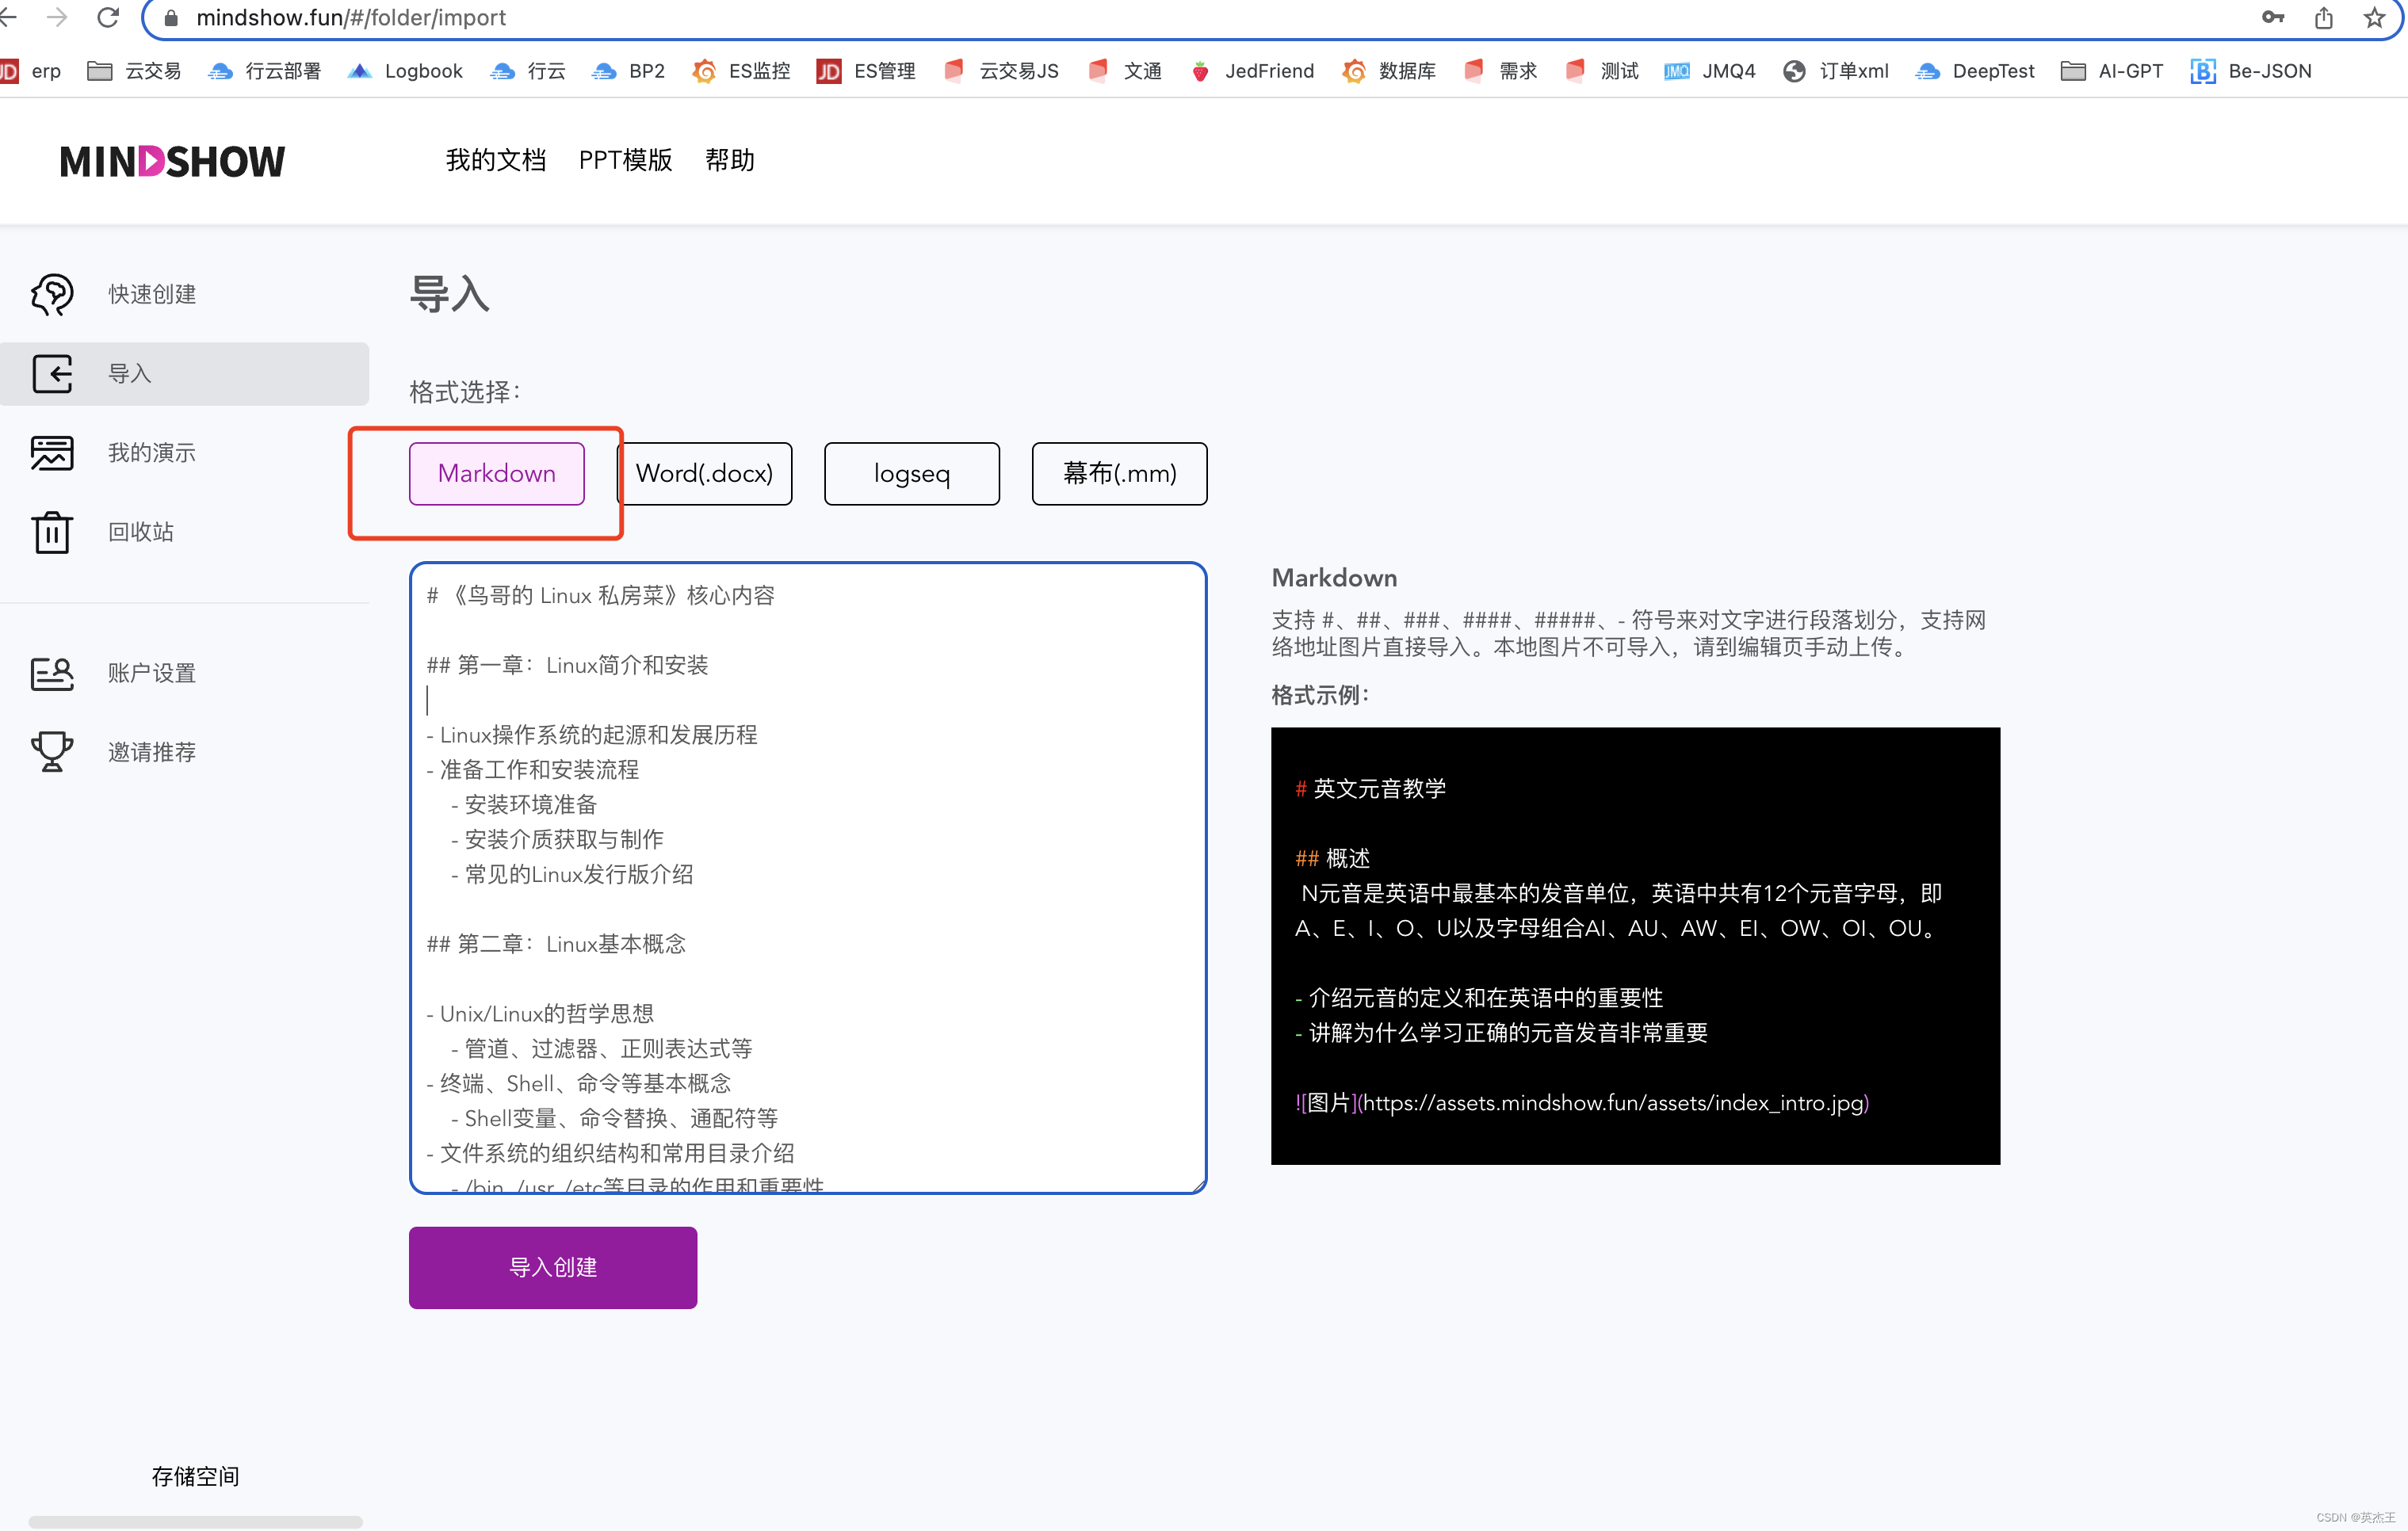Open the Be-JSON bookmark
The height and width of the screenshot is (1531, 2408).
coord(2251,71)
